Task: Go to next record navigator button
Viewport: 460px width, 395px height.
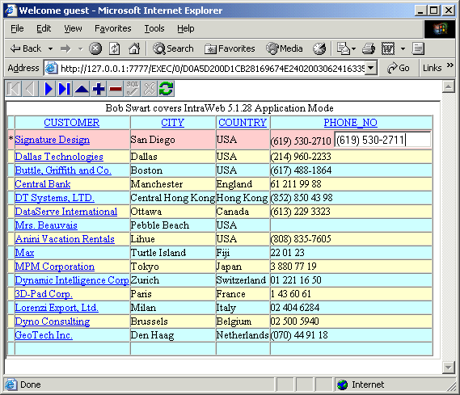Action: (48, 89)
